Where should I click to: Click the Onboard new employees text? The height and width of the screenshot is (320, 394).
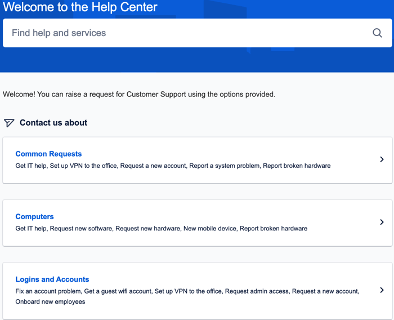click(50, 301)
